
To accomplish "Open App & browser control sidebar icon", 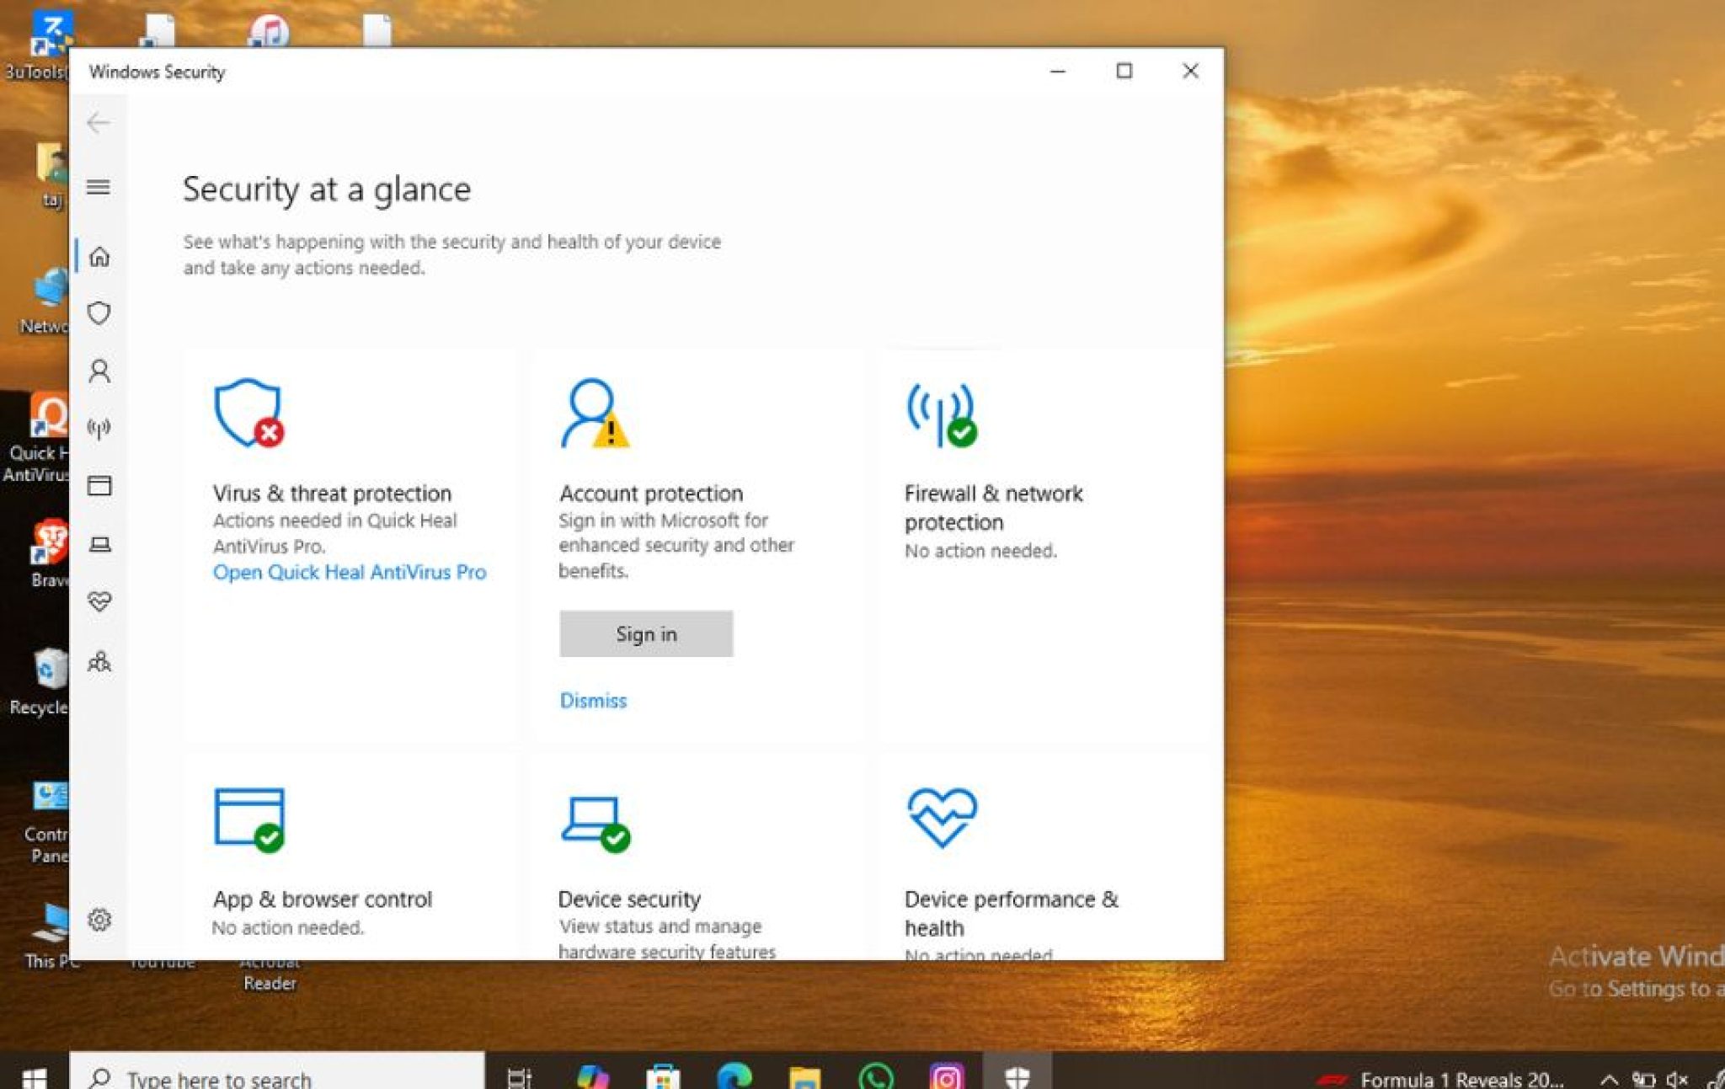I will tap(99, 486).
